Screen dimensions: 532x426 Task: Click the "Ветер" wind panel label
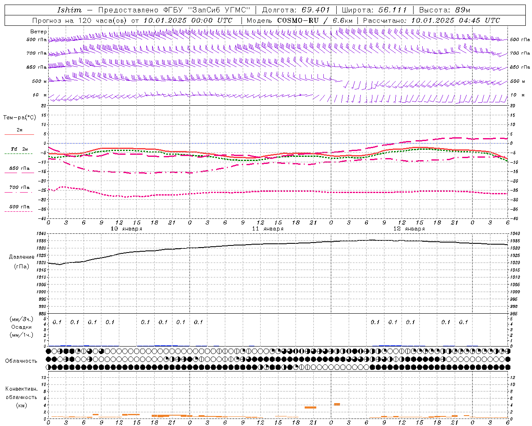click(x=38, y=32)
